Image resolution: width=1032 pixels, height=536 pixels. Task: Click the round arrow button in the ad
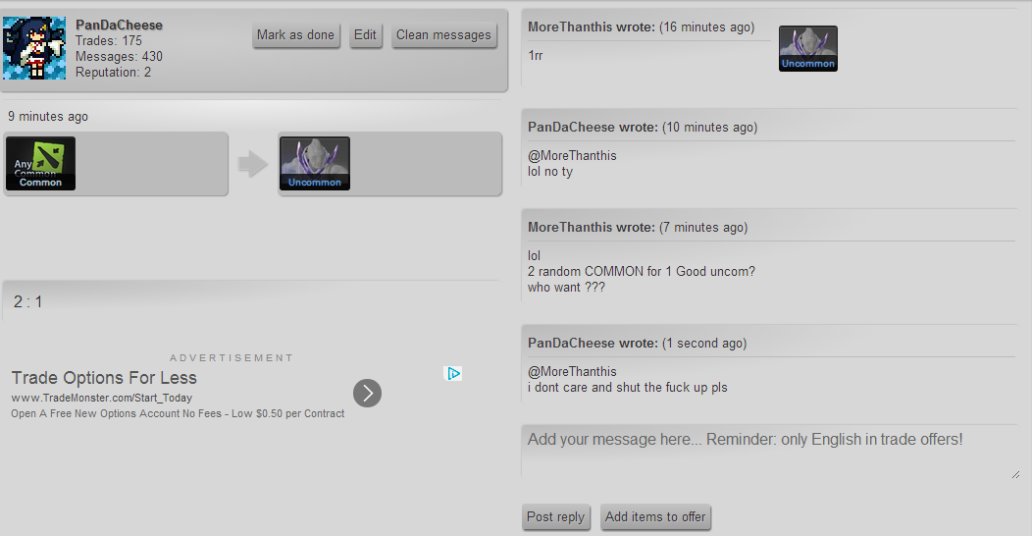pyautogui.click(x=367, y=393)
